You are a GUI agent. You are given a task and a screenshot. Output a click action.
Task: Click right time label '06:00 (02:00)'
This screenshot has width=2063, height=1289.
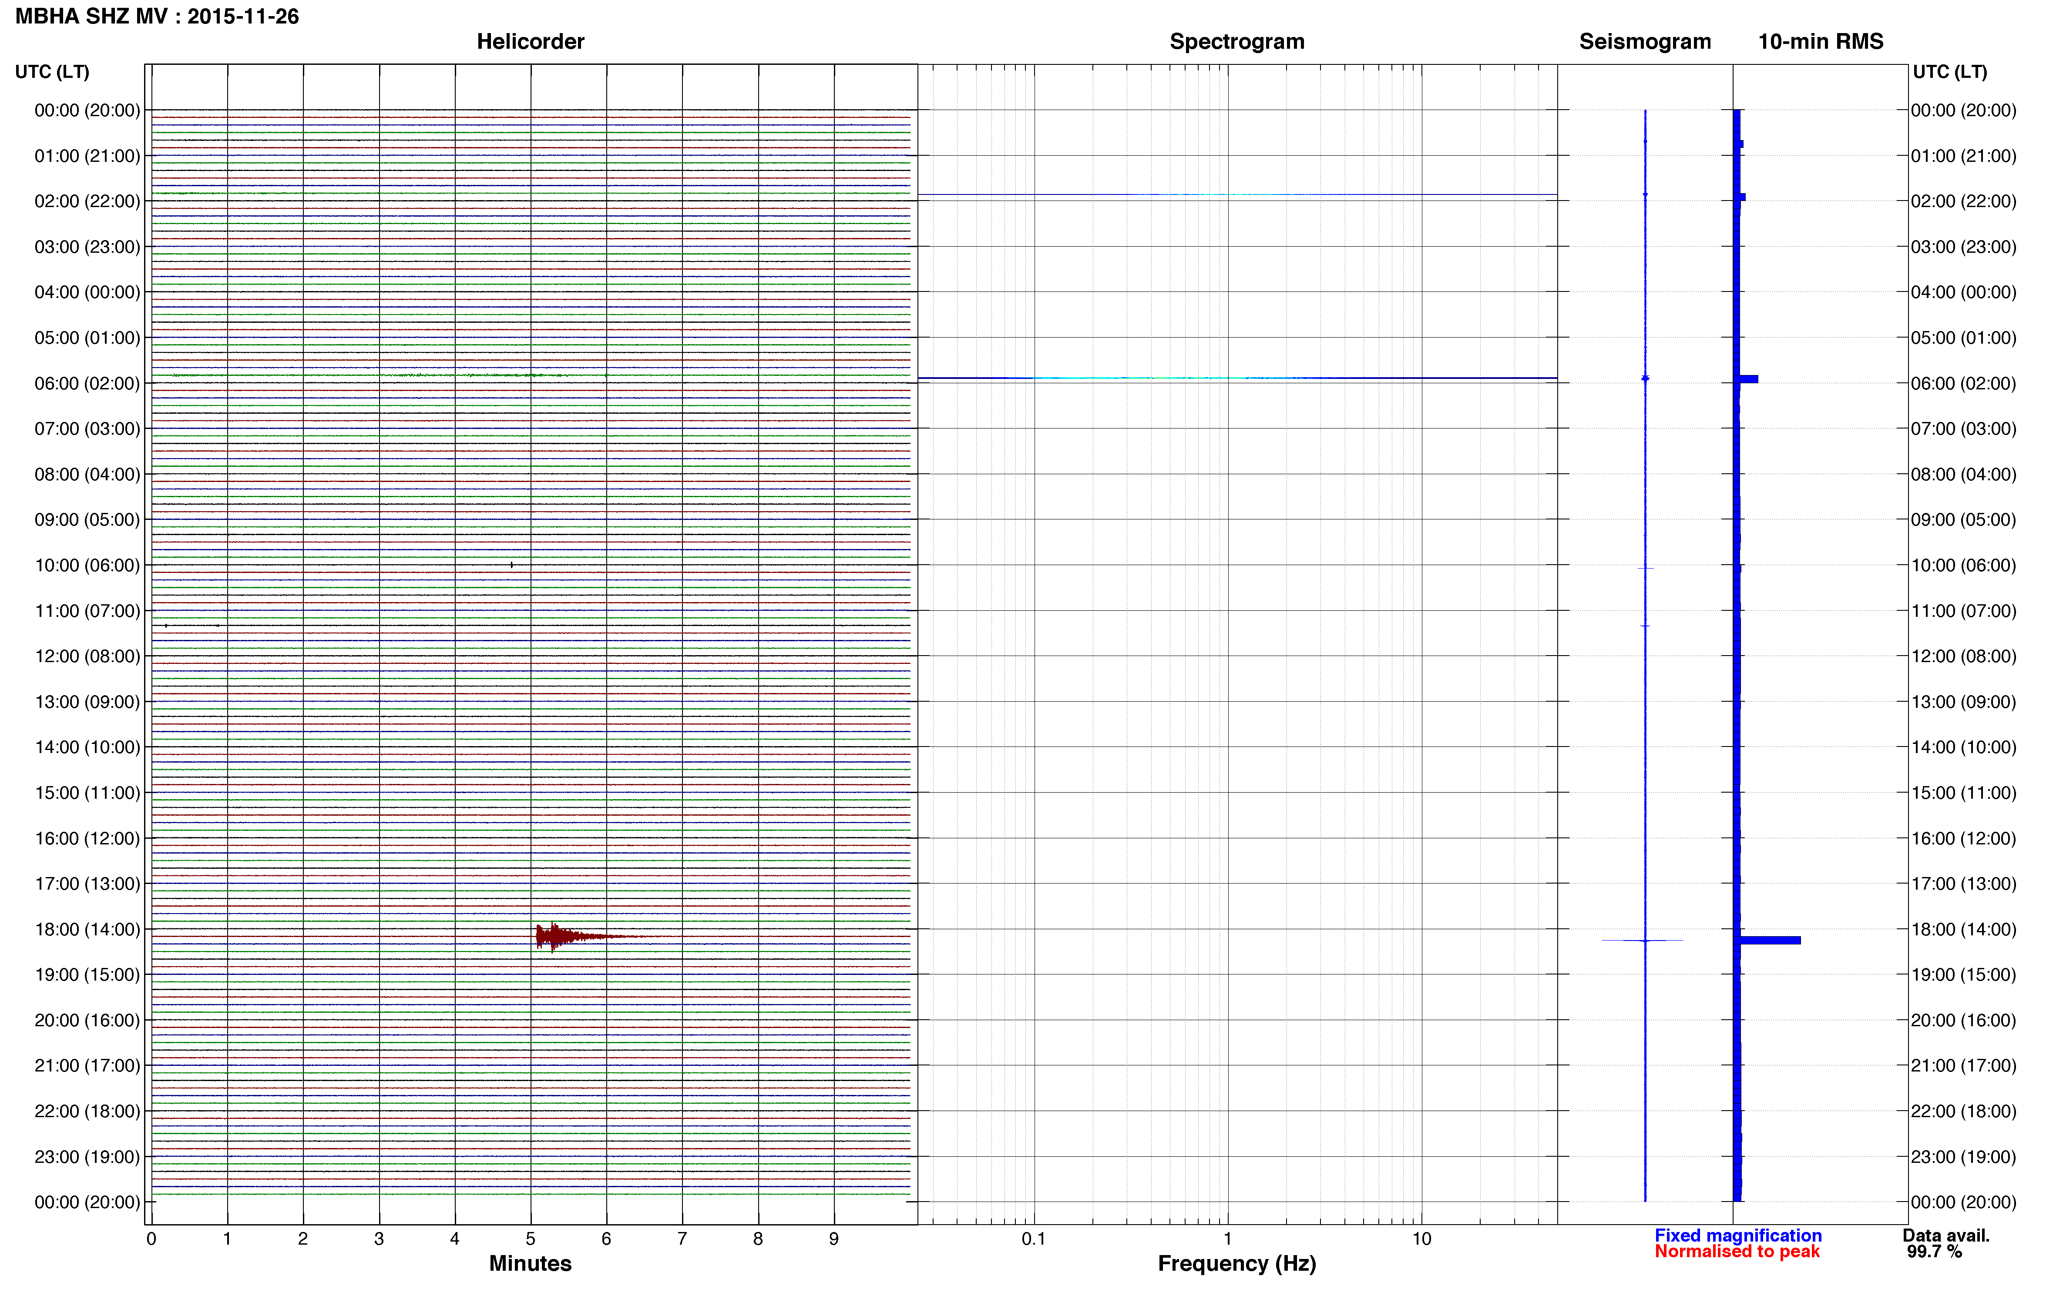[x=1963, y=384]
